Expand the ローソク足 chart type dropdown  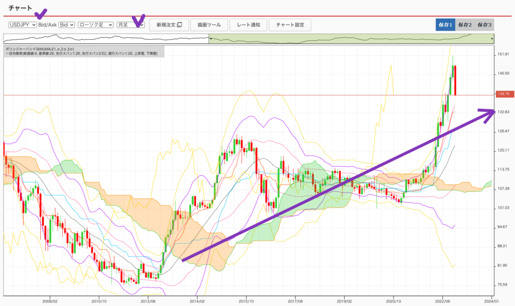pos(96,25)
